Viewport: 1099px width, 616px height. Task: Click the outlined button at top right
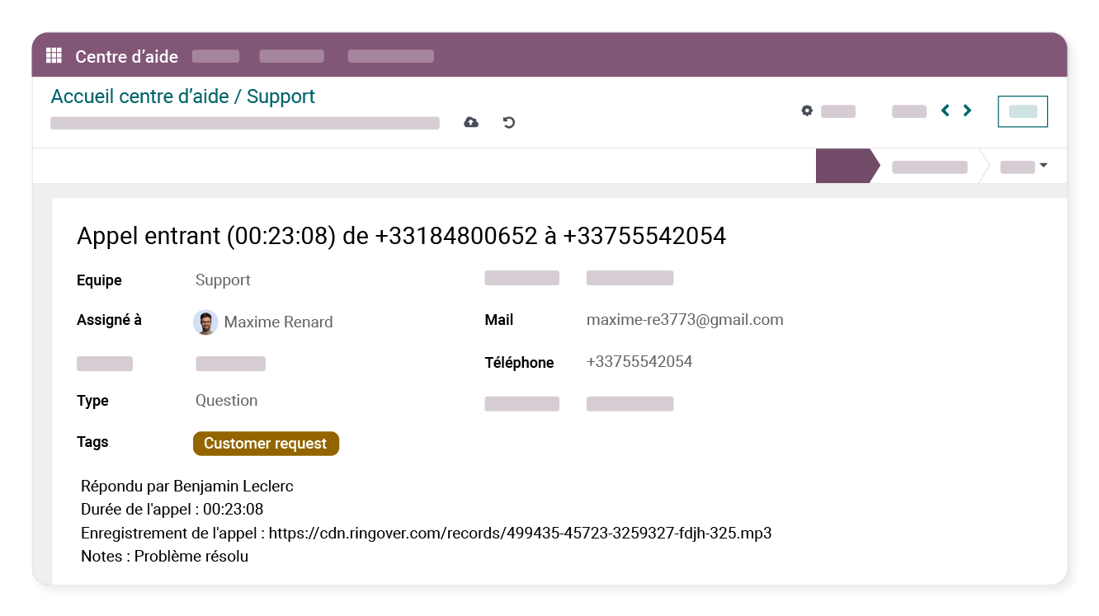(x=1022, y=111)
